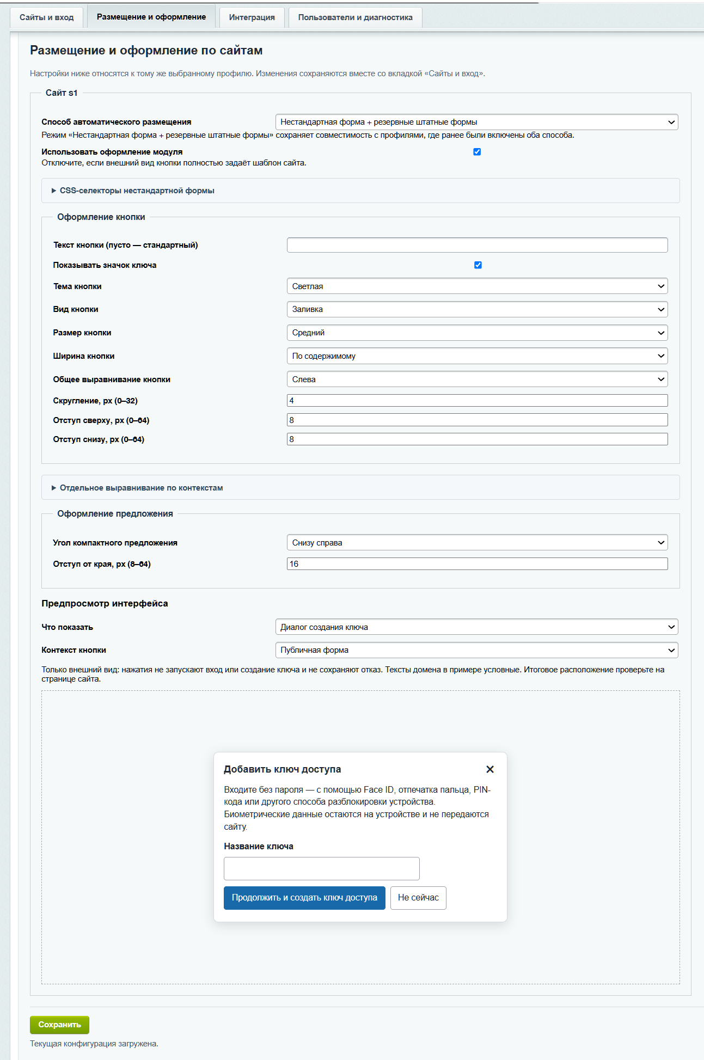Open "Способ автоматического размещения" dropdown
Viewport: 704px width, 1060px height.
[x=476, y=122]
